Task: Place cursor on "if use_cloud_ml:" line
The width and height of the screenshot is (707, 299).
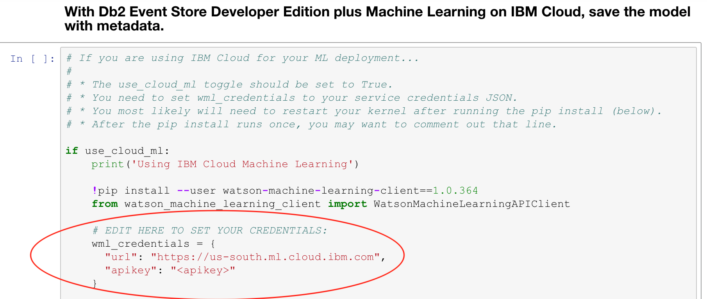Action: click(118, 151)
